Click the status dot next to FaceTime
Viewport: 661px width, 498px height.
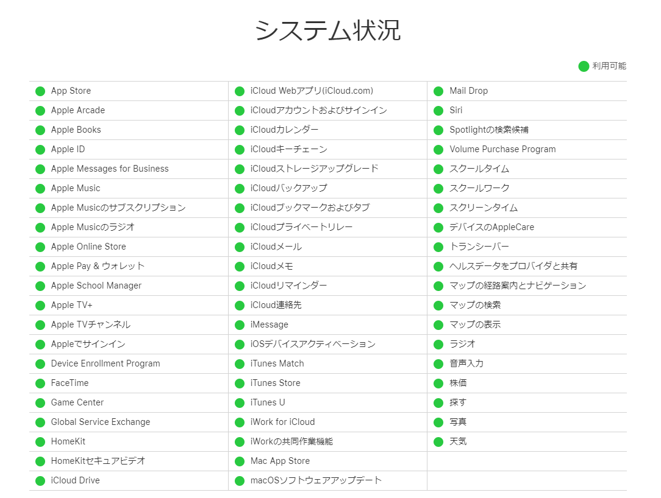click(40, 384)
